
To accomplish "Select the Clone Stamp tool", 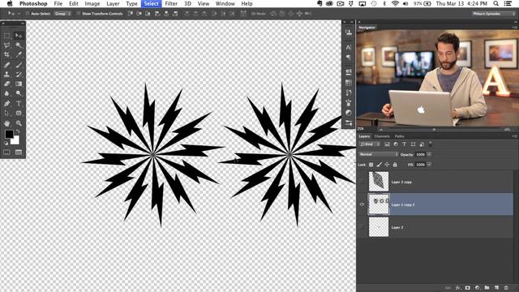I will (x=7, y=75).
